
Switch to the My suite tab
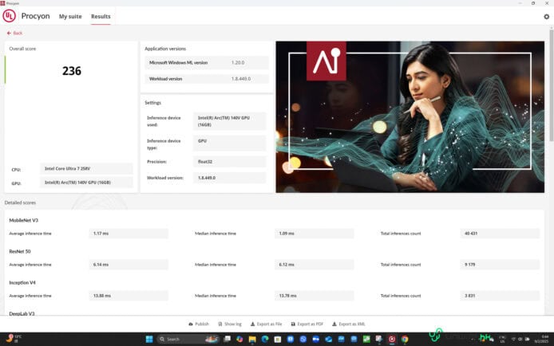70,16
